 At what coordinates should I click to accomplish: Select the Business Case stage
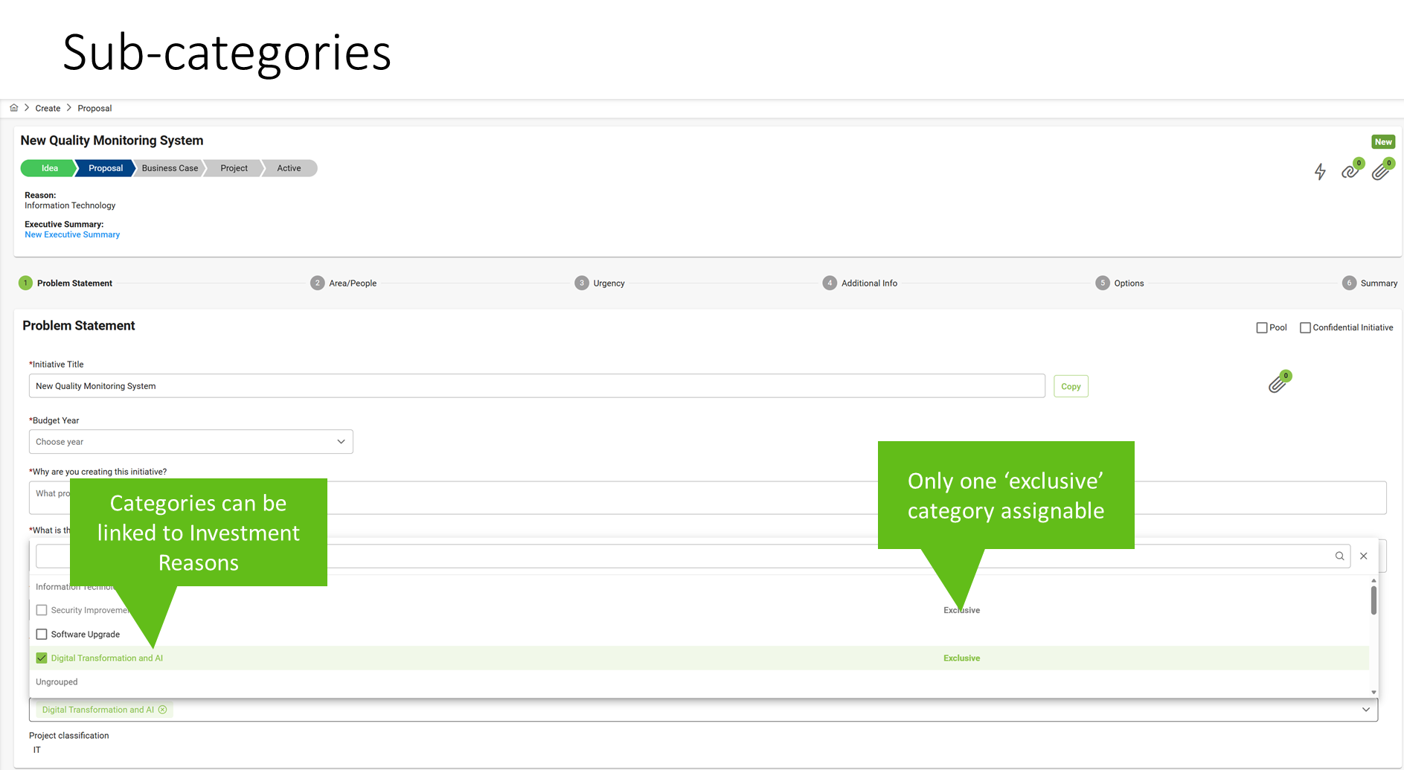[x=170, y=168]
